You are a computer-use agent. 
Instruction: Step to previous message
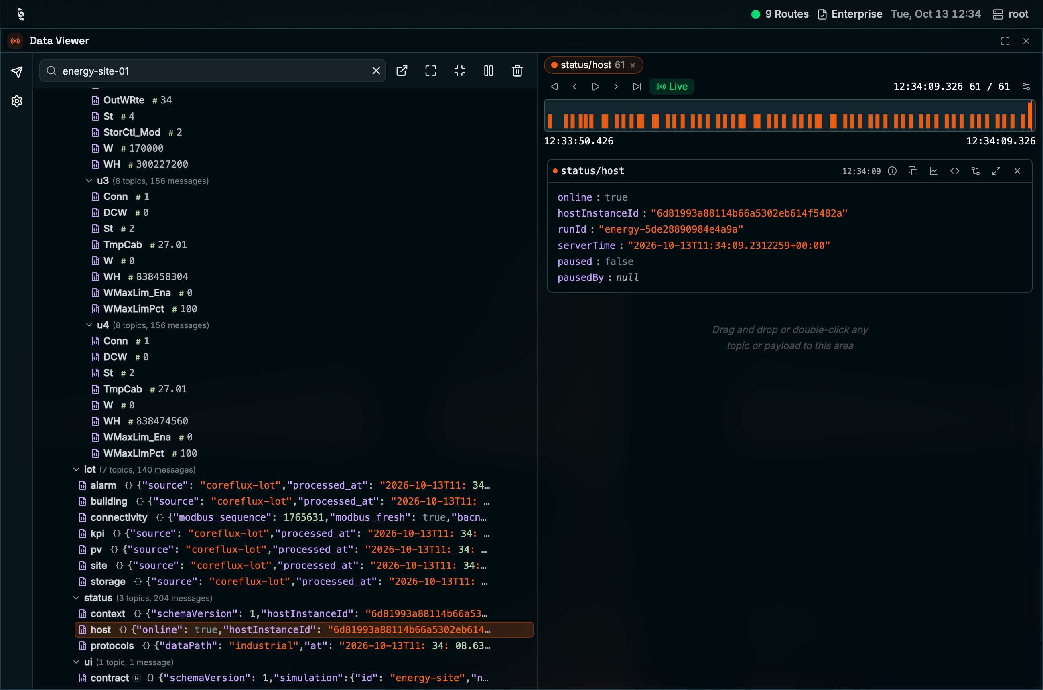tap(574, 87)
